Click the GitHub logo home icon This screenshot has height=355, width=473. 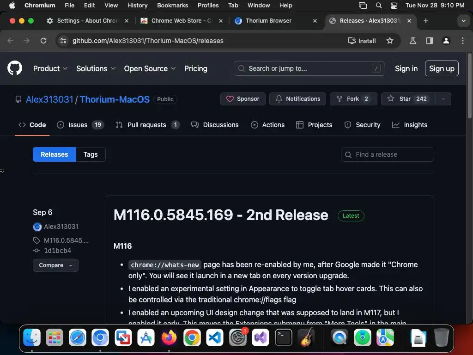(14, 68)
